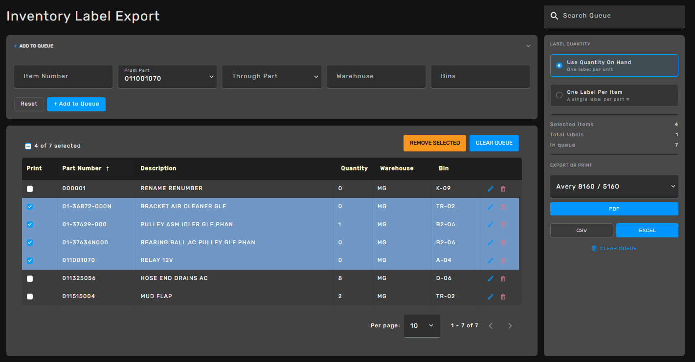Open the Avery 8160 / 5160 label dropdown
The image size is (695, 362).
tap(614, 187)
